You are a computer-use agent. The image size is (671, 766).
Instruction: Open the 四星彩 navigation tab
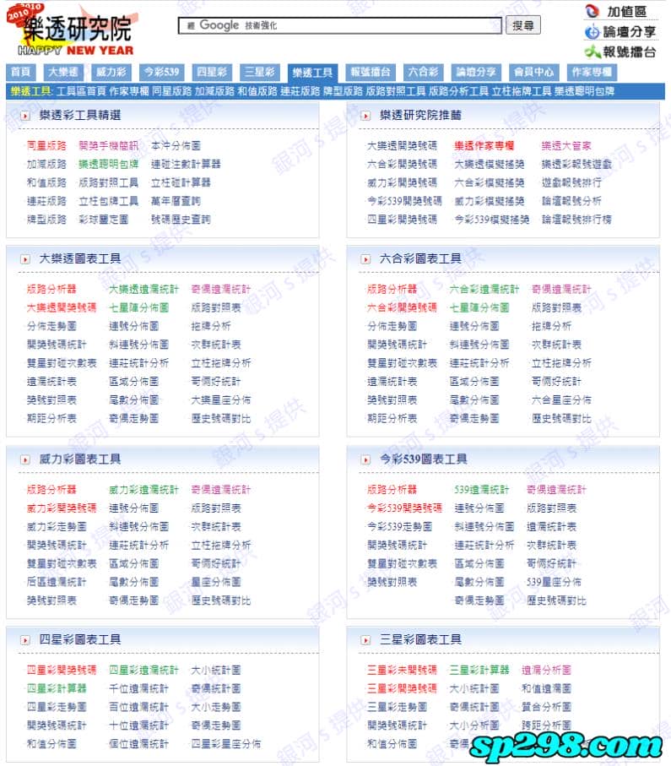click(x=212, y=73)
